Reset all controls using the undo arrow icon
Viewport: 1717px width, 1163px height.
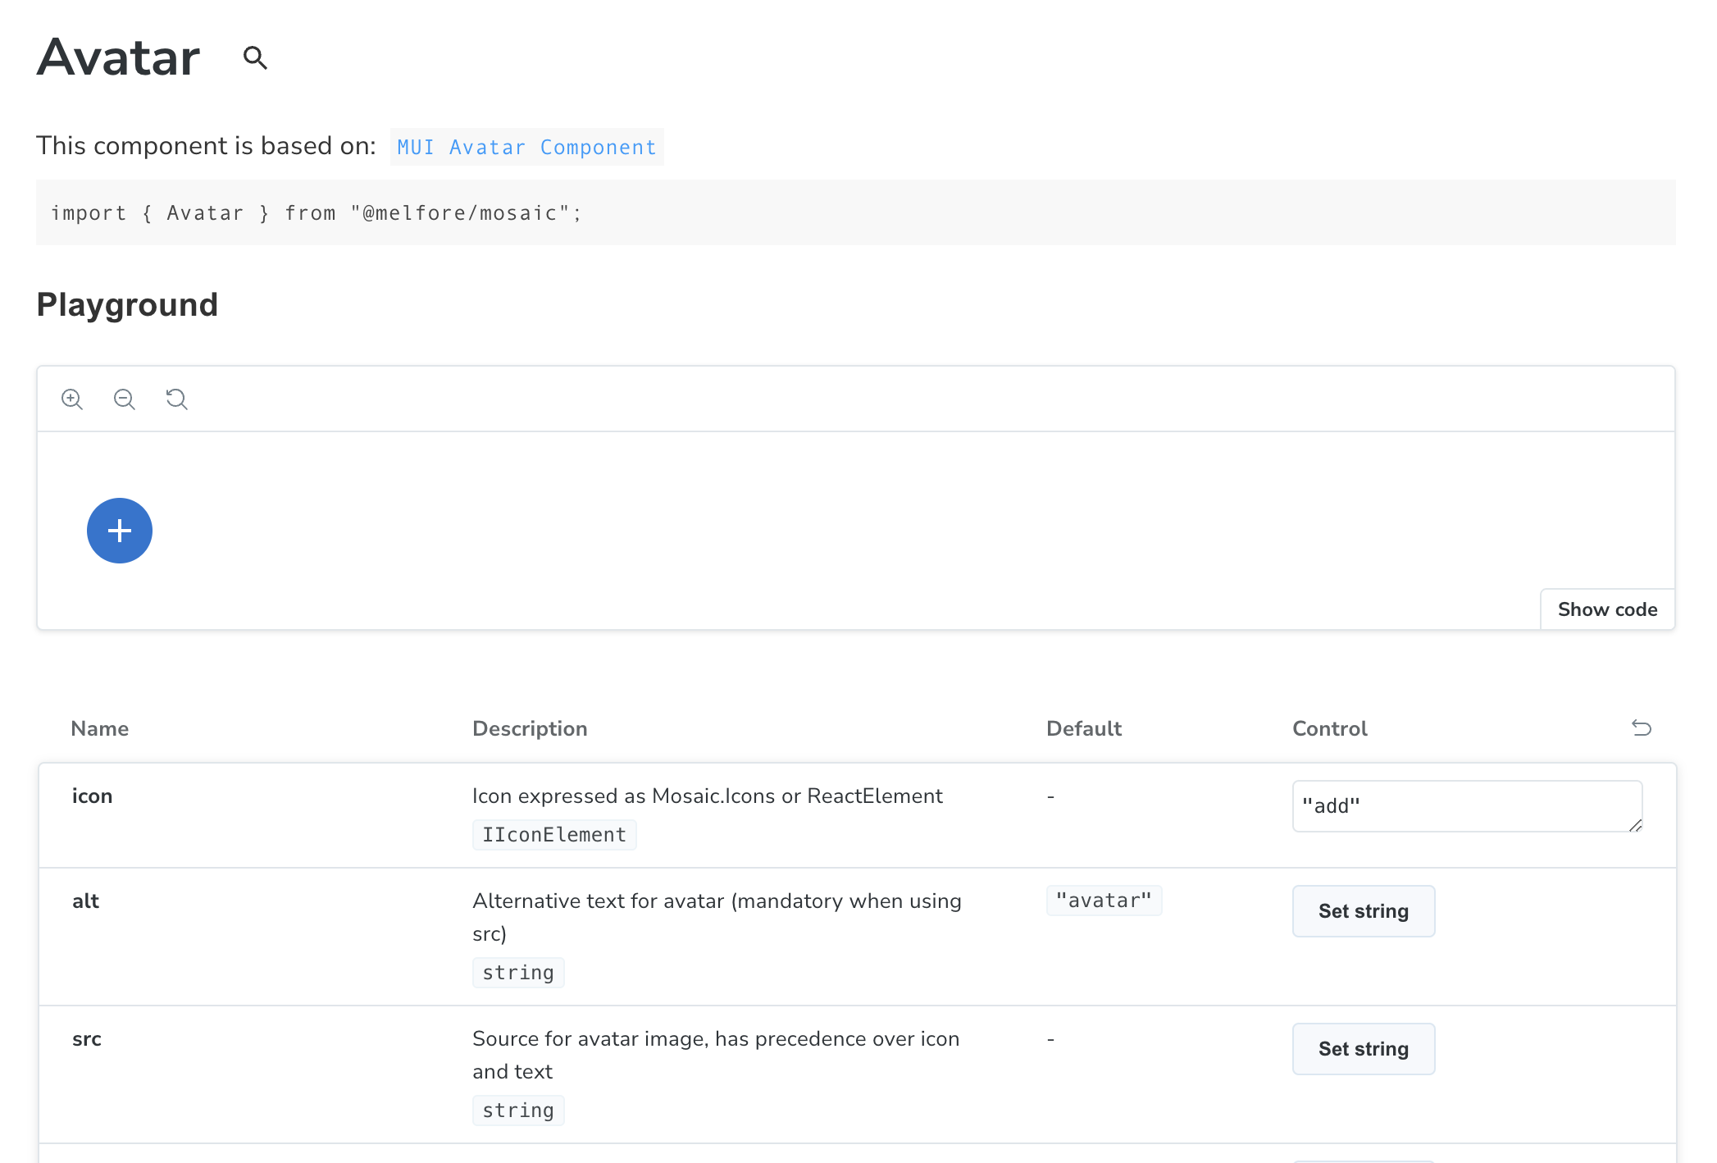[1641, 727]
